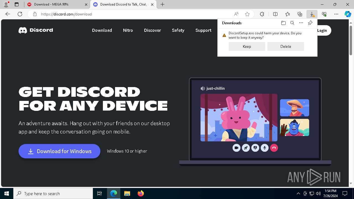Select the Download Discord tab
Viewport: 354px width, 199px height.
(124, 4)
